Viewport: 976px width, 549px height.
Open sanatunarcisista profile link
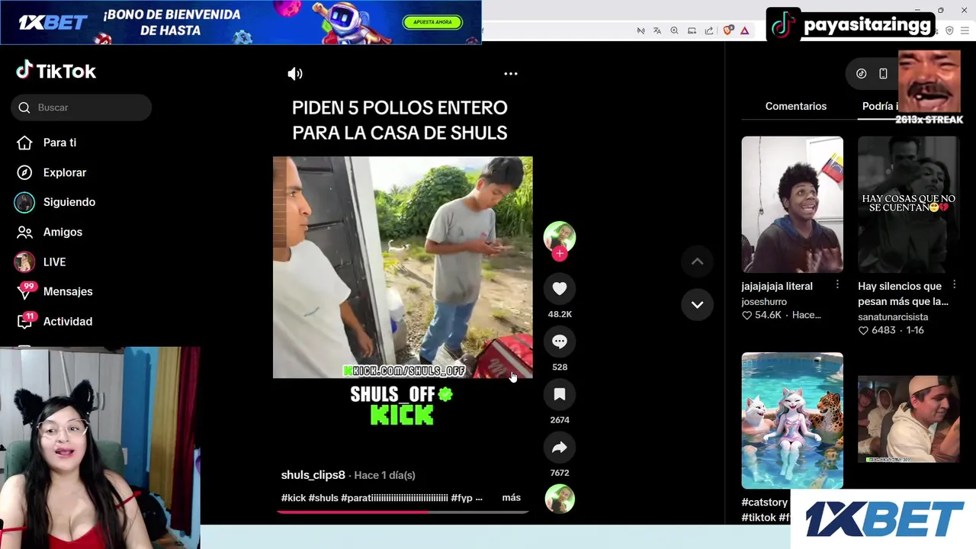[893, 317]
